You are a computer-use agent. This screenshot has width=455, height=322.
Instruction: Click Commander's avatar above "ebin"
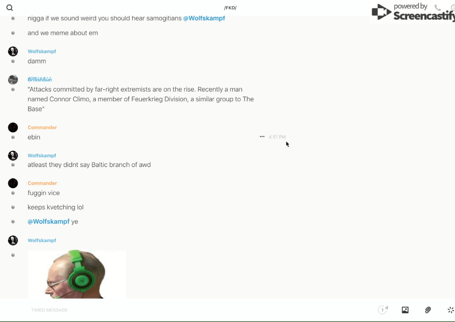click(x=13, y=127)
